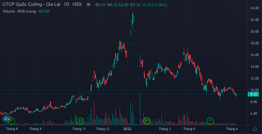The image size is (262, 134).
Task: Click Tháng 12 on the time axis
Action: (103, 129)
